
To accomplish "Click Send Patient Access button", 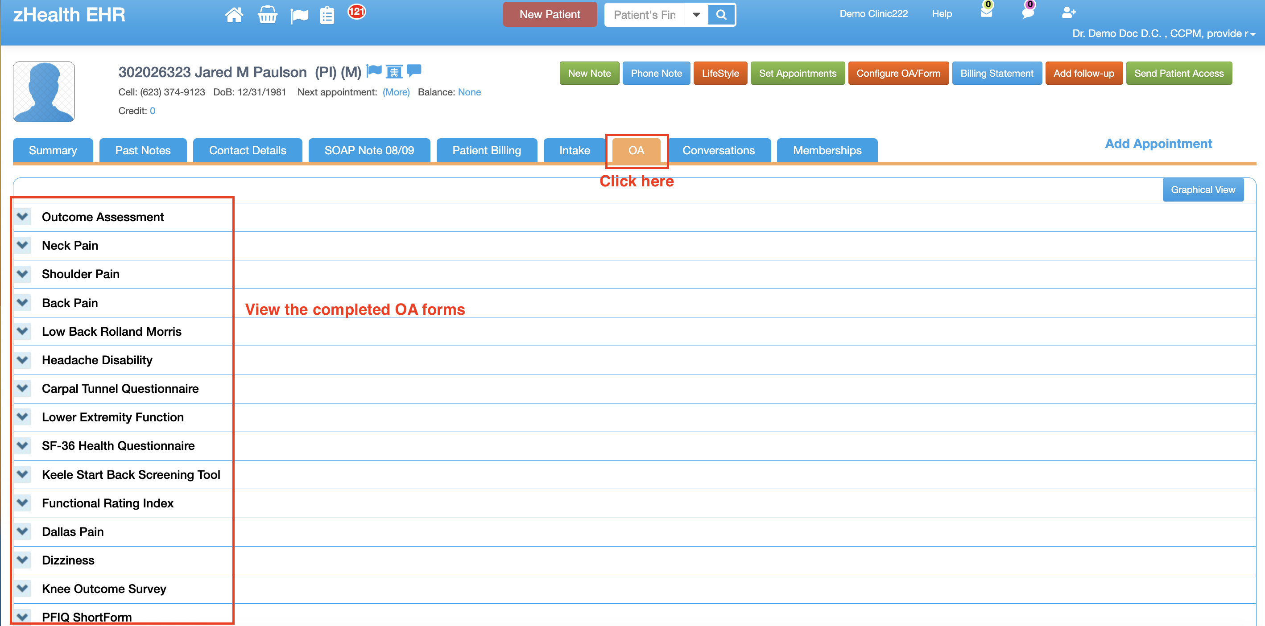I will 1179,73.
